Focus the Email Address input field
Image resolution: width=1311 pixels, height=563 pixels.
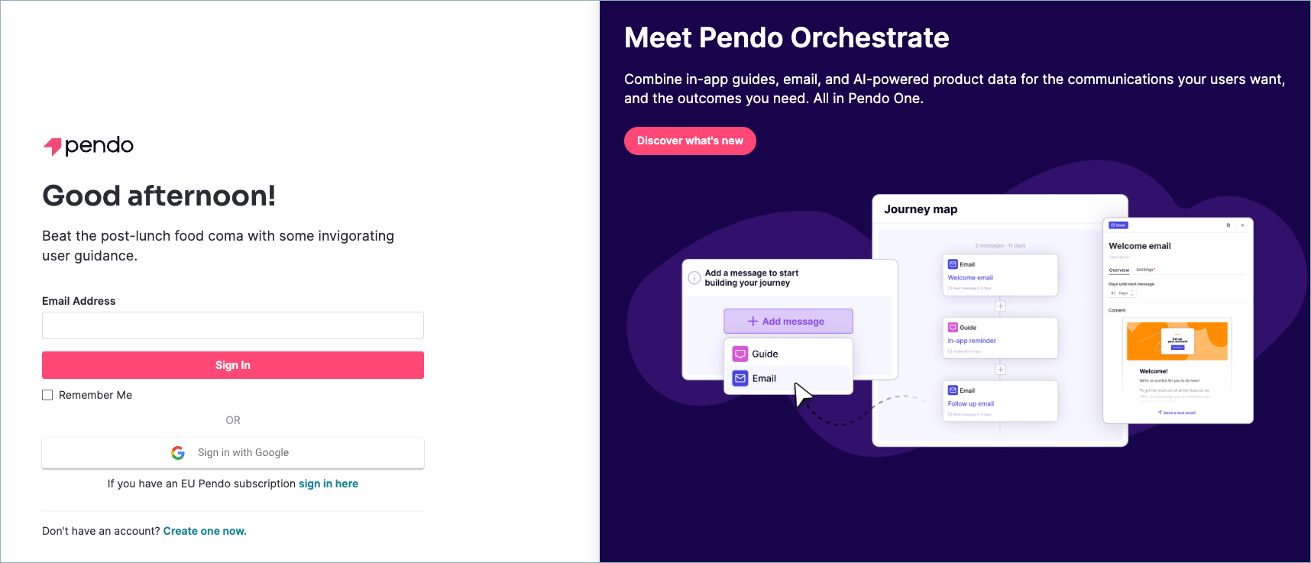pos(233,325)
